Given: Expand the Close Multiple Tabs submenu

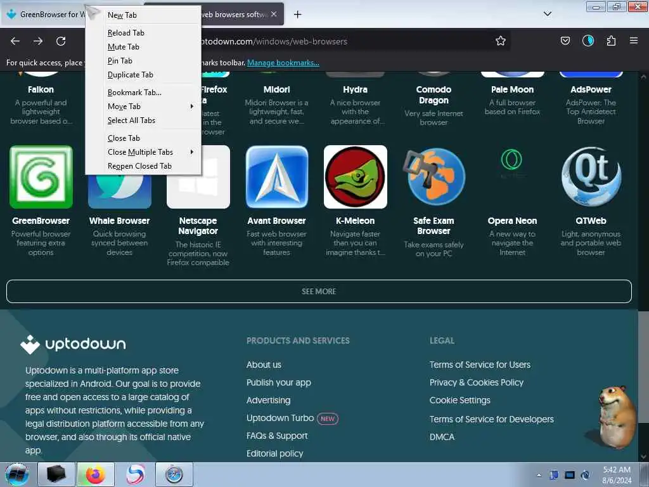Looking at the screenshot, I should tap(143, 152).
